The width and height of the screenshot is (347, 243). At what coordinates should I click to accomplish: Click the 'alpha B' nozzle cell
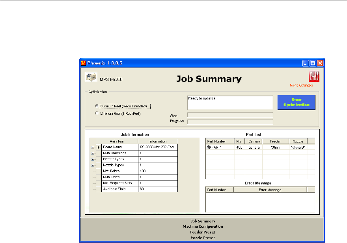(298, 147)
